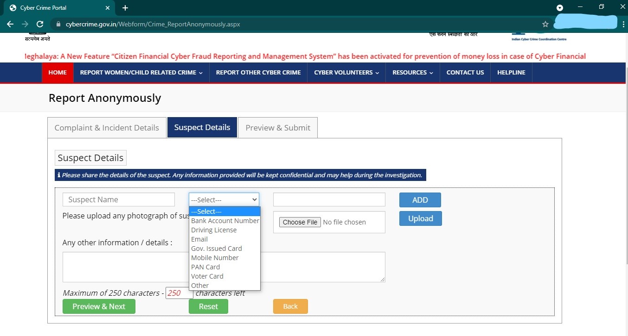Go to the Contact Us page
628x336 pixels.
coord(465,73)
